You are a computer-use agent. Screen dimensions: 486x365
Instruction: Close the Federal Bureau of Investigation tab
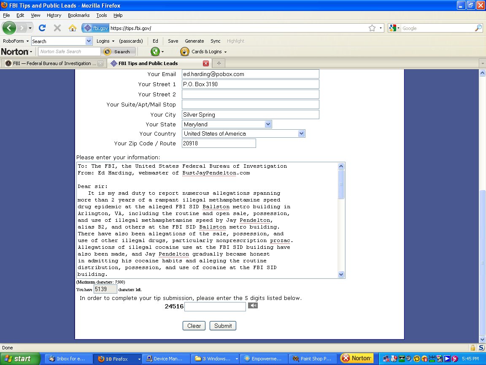point(100,63)
